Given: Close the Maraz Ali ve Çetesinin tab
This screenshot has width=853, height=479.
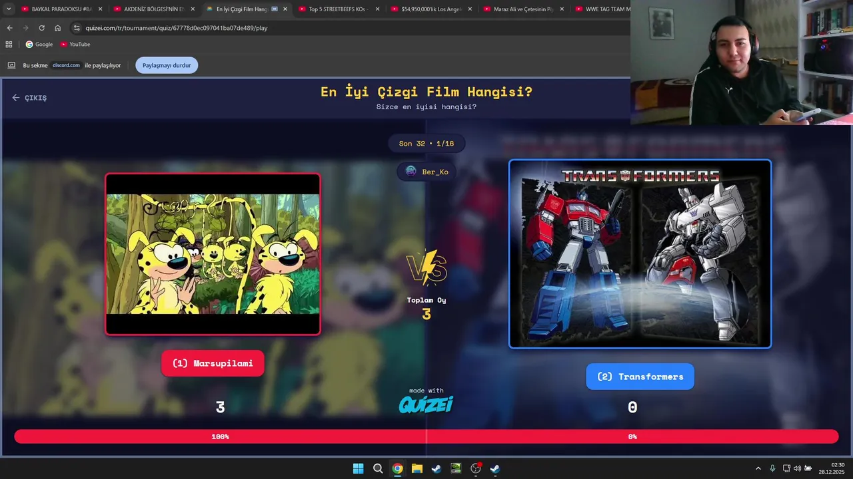Looking at the screenshot, I should [562, 9].
